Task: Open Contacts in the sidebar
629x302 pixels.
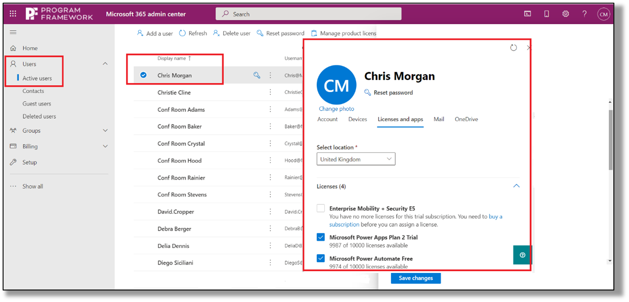Action: pos(33,91)
